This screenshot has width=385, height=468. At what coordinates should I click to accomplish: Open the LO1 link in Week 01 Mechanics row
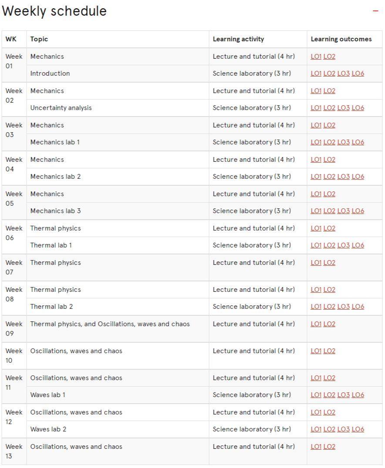click(x=316, y=57)
